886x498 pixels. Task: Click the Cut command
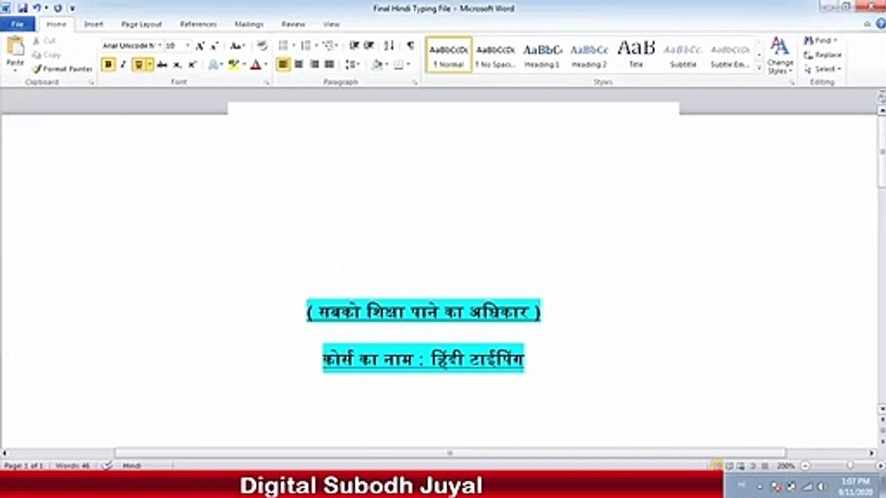pyautogui.click(x=44, y=41)
